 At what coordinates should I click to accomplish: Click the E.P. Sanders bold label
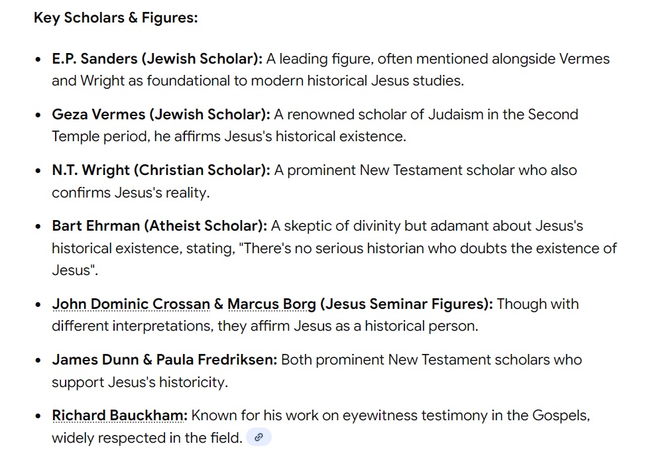pos(157,59)
